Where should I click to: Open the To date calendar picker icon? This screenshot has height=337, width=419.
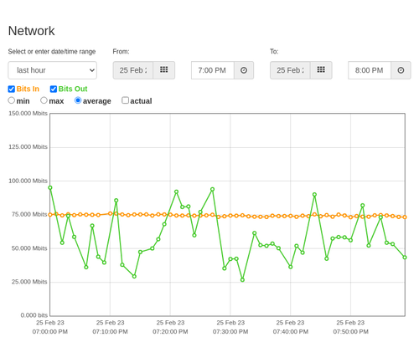[321, 70]
